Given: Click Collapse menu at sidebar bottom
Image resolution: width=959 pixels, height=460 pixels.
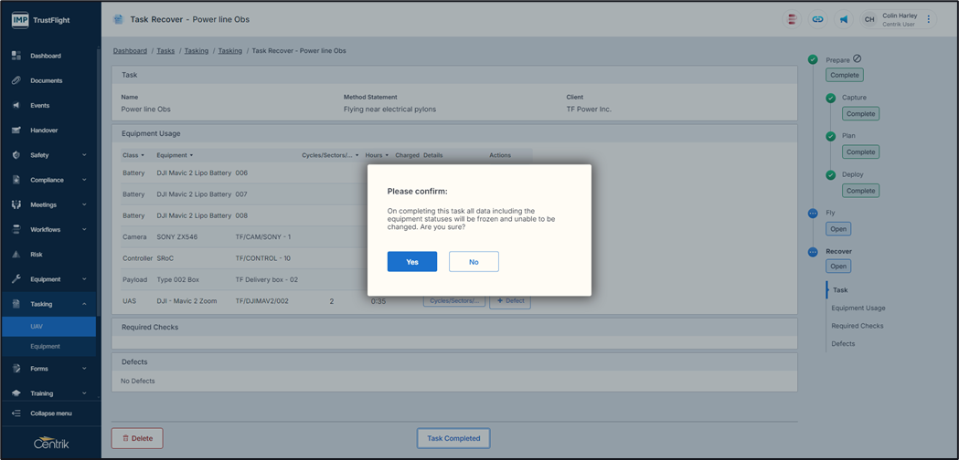Looking at the screenshot, I should 50,413.
